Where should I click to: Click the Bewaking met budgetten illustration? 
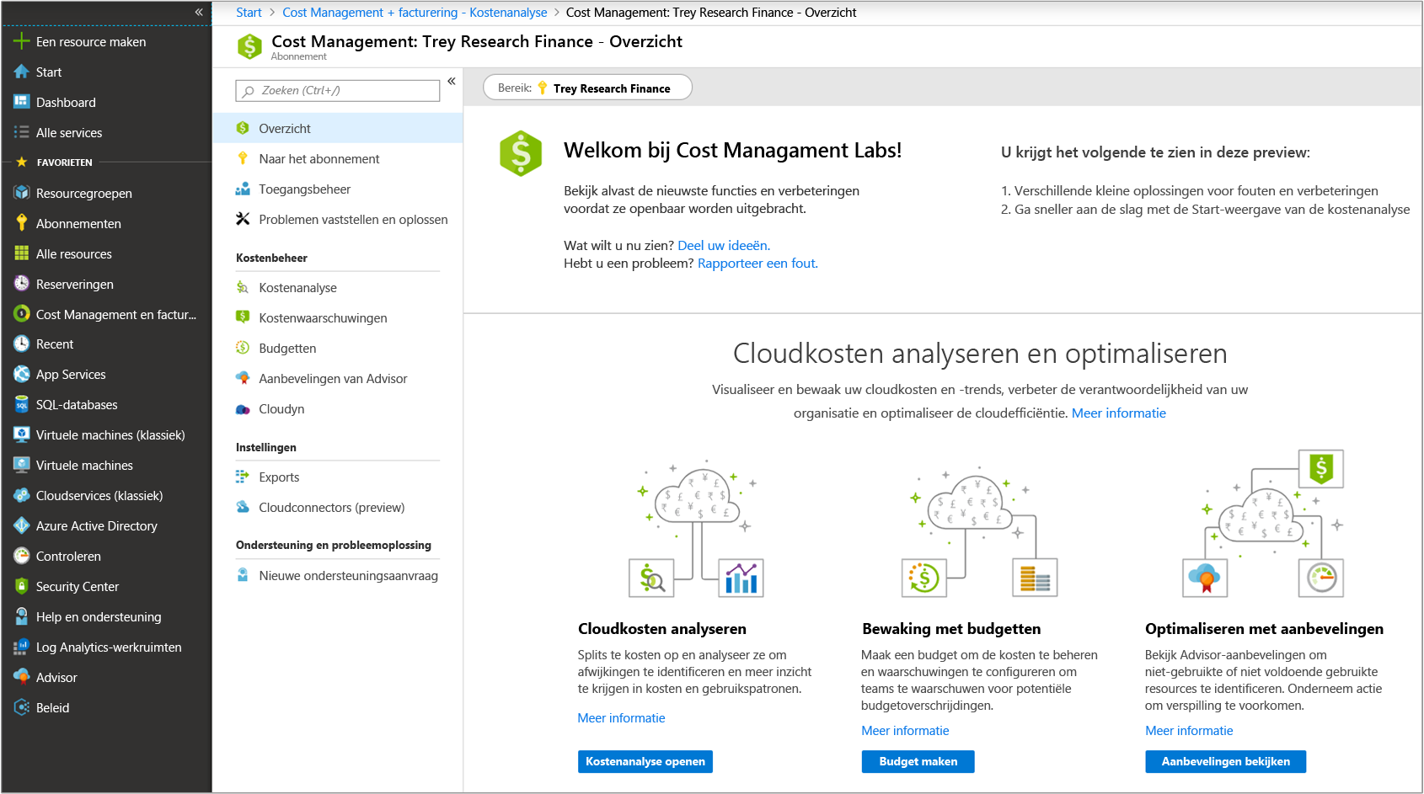coord(979,530)
